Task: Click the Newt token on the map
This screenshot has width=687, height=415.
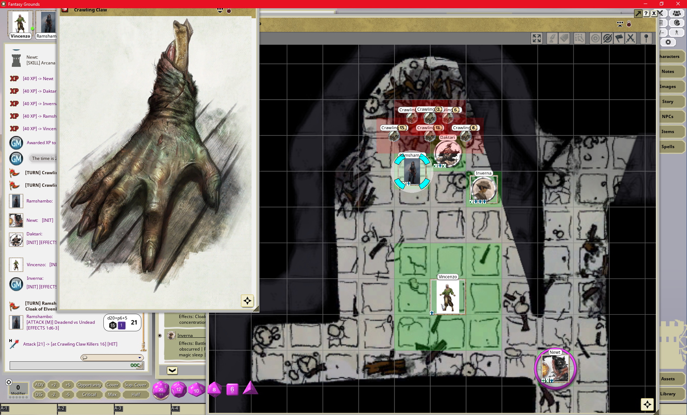Action: pos(555,368)
